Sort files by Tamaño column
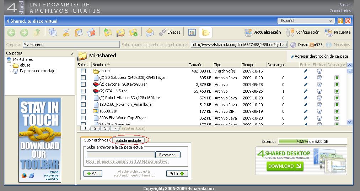Viewport: 360px width, 191px height. pos(200,65)
